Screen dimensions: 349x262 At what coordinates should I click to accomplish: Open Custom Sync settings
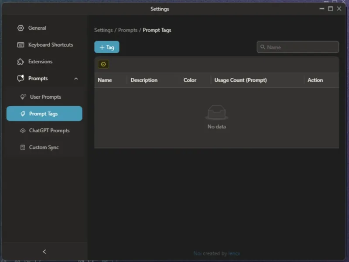44,147
